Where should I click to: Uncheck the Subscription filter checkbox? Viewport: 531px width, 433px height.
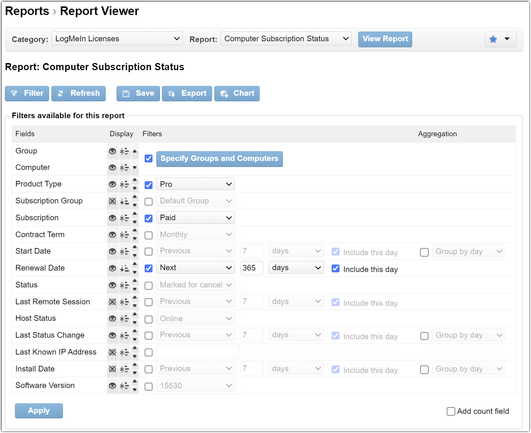click(149, 218)
